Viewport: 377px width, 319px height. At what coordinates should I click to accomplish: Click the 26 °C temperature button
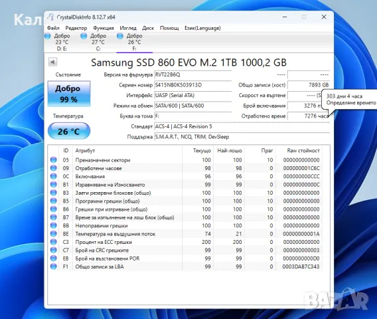pos(69,131)
